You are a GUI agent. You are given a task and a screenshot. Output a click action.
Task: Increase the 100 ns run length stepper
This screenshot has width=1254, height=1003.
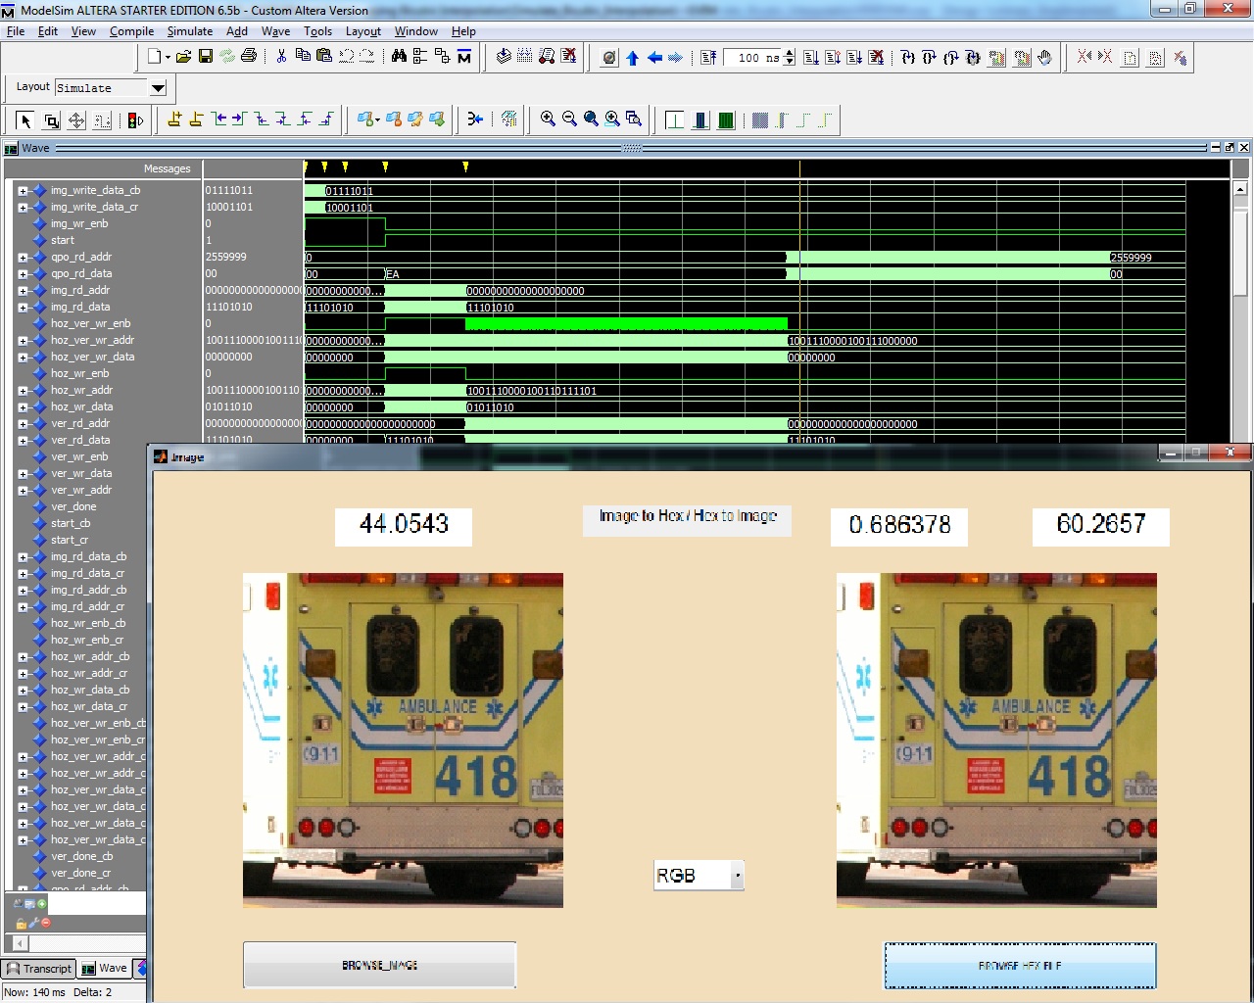[790, 53]
